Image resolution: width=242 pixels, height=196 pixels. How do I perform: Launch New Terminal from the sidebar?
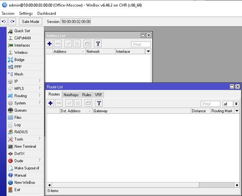coord(25,146)
